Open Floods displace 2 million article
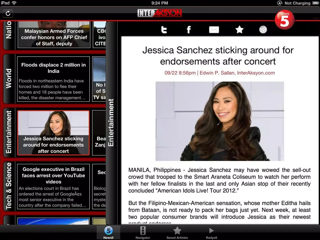 [54, 79]
